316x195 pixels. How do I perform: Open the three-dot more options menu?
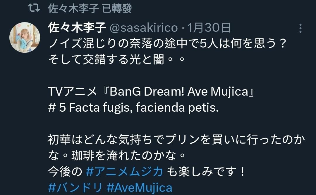pyautogui.click(x=300, y=28)
